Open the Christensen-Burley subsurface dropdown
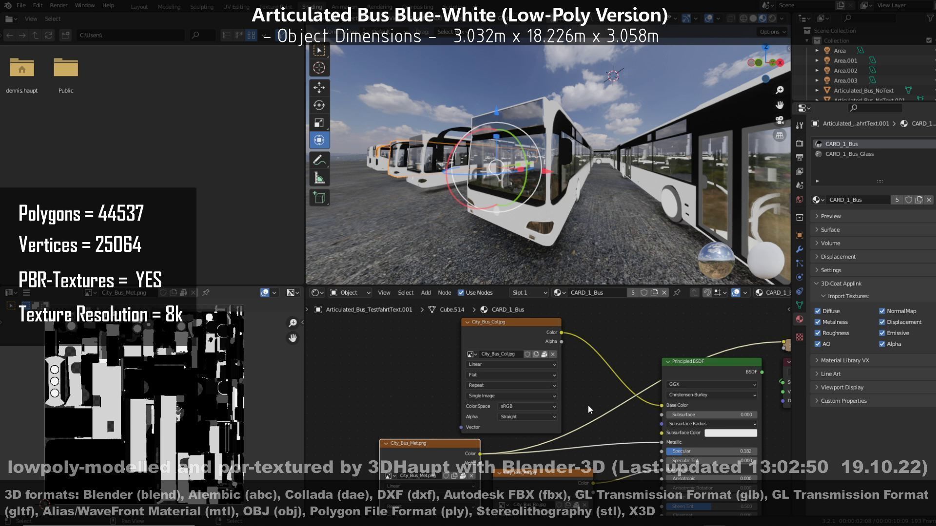936x526 pixels. tap(711, 395)
